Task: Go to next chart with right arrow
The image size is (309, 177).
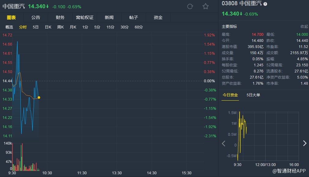Action: (x=304, y=143)
